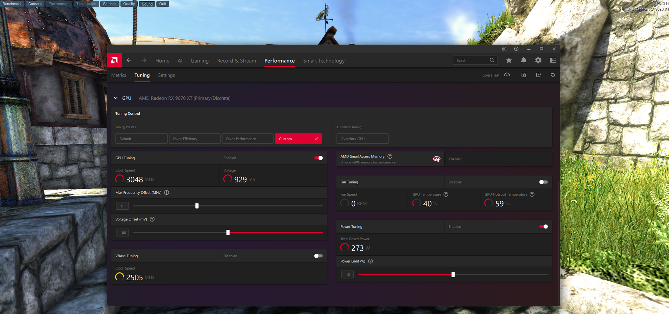This screenshot has height=314, width=669.
Task: Open the Quality menu in the game window
Action: pyautogui.click(x=129, y=4)
